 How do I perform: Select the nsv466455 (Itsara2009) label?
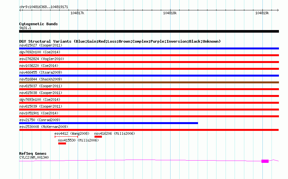41,72
